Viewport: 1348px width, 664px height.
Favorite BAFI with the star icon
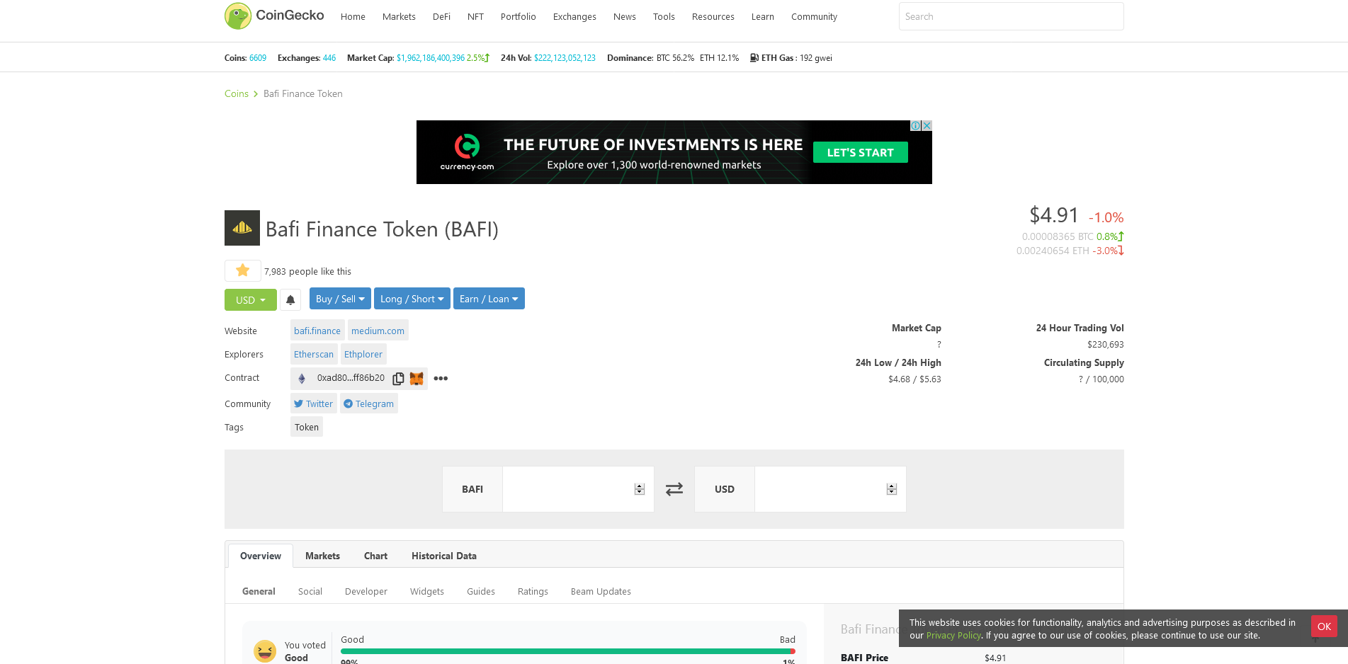[242, 270]
